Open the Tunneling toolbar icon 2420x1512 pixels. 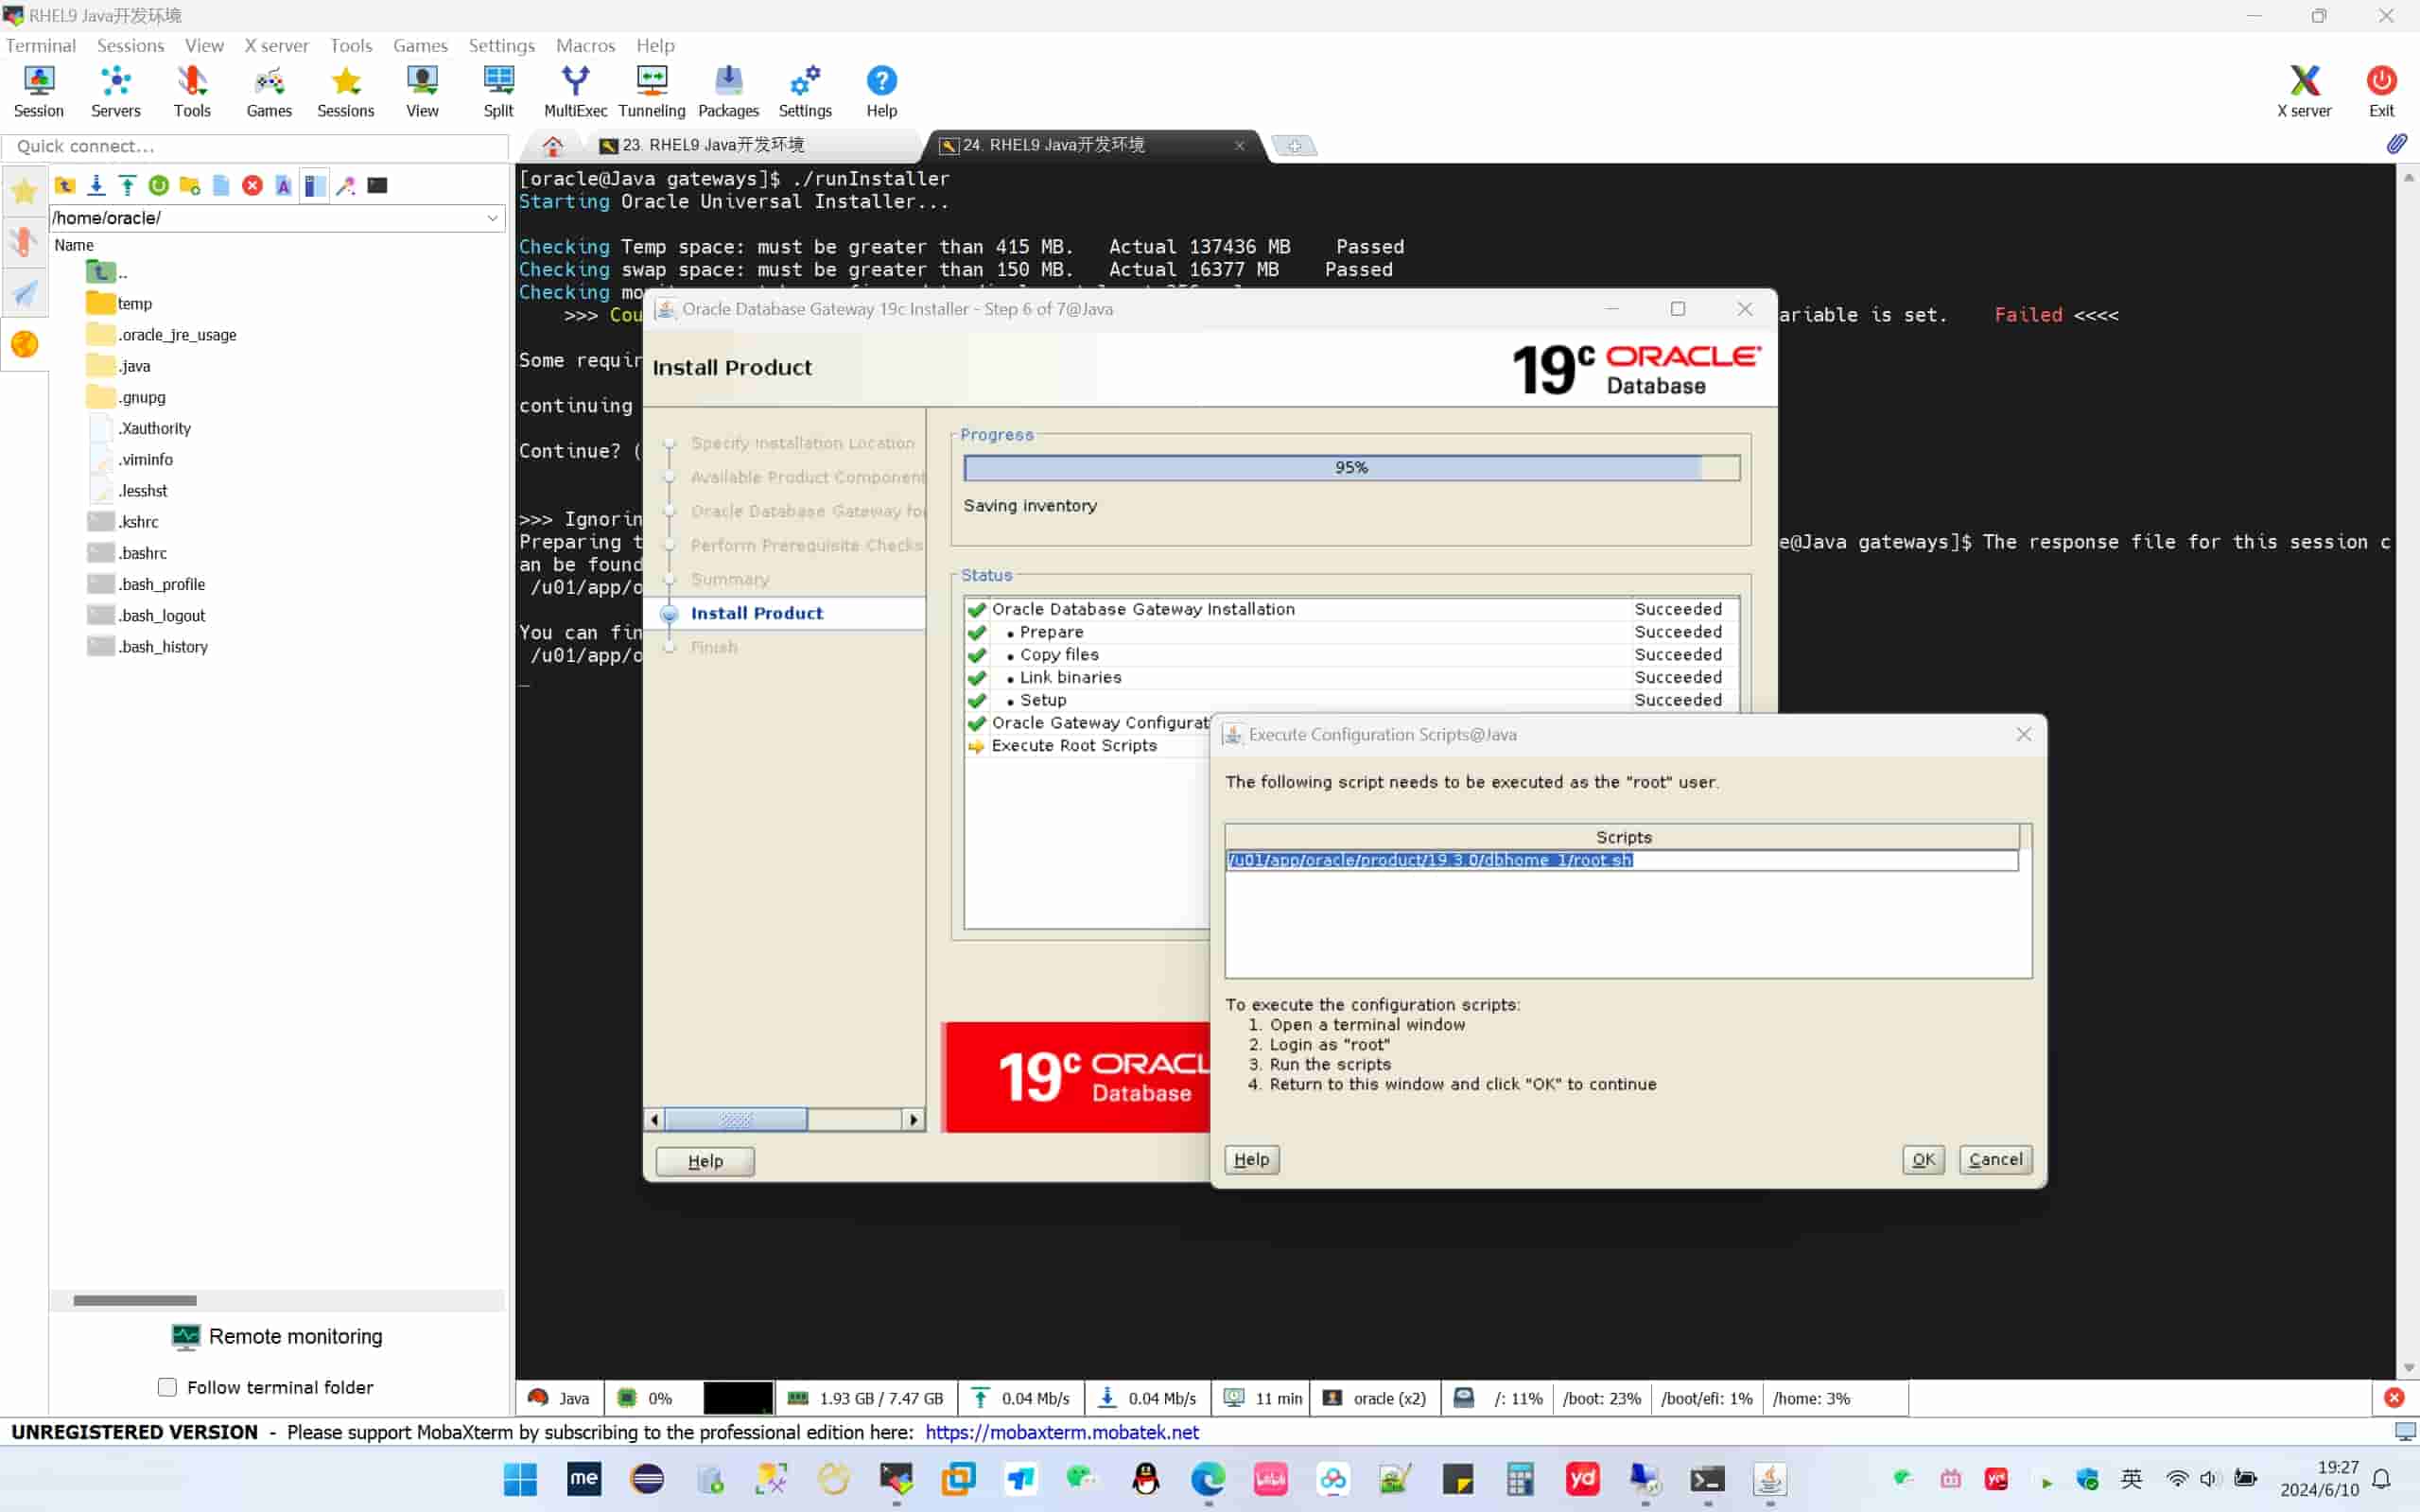pyautogui.click(x=652, y=91)
